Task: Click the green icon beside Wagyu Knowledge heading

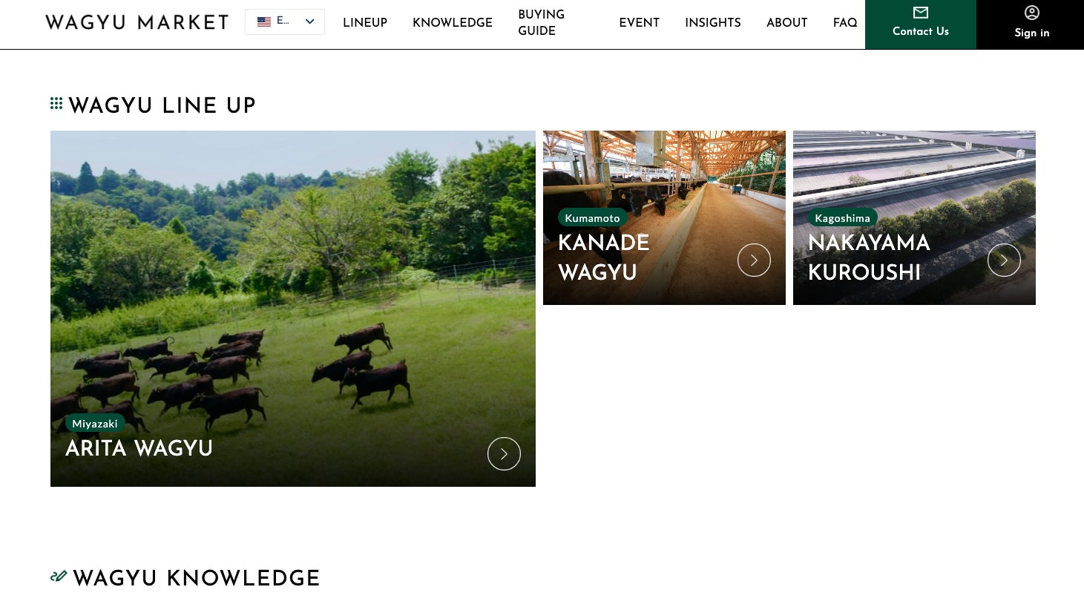Action: pos(59,576)
